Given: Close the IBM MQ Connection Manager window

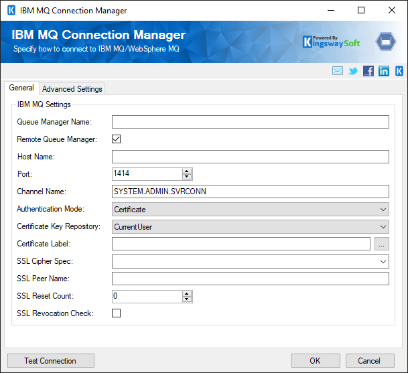Looking at the screenshot, I should coord(392,11).
